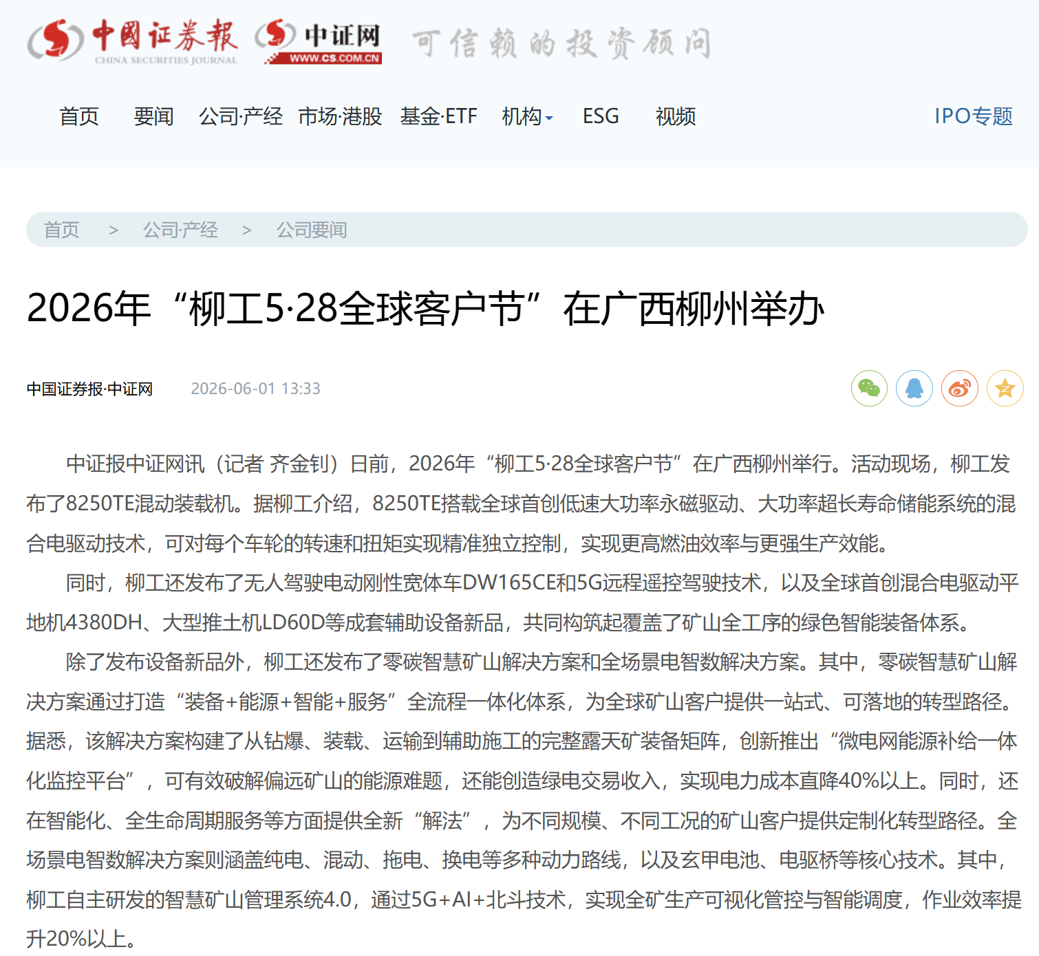
Task: Click the paragraph starting 同时，柳工还发布了
Action: coord(523,602)
